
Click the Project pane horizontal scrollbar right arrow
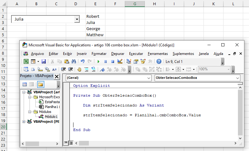[57, 144]
